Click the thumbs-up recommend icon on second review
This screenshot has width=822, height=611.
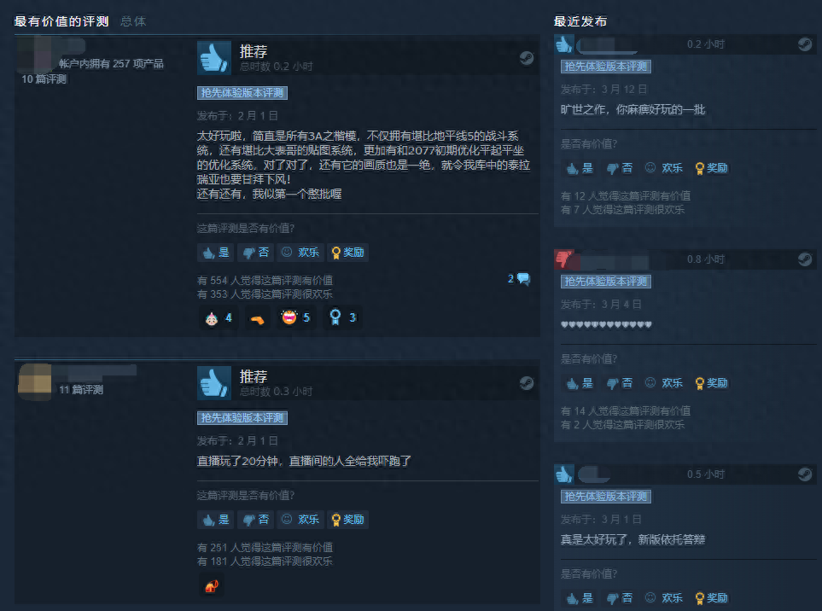click(x=214, y=383)
